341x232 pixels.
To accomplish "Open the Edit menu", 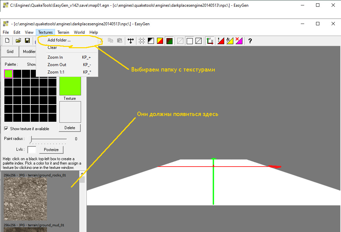I will [17, 32].
